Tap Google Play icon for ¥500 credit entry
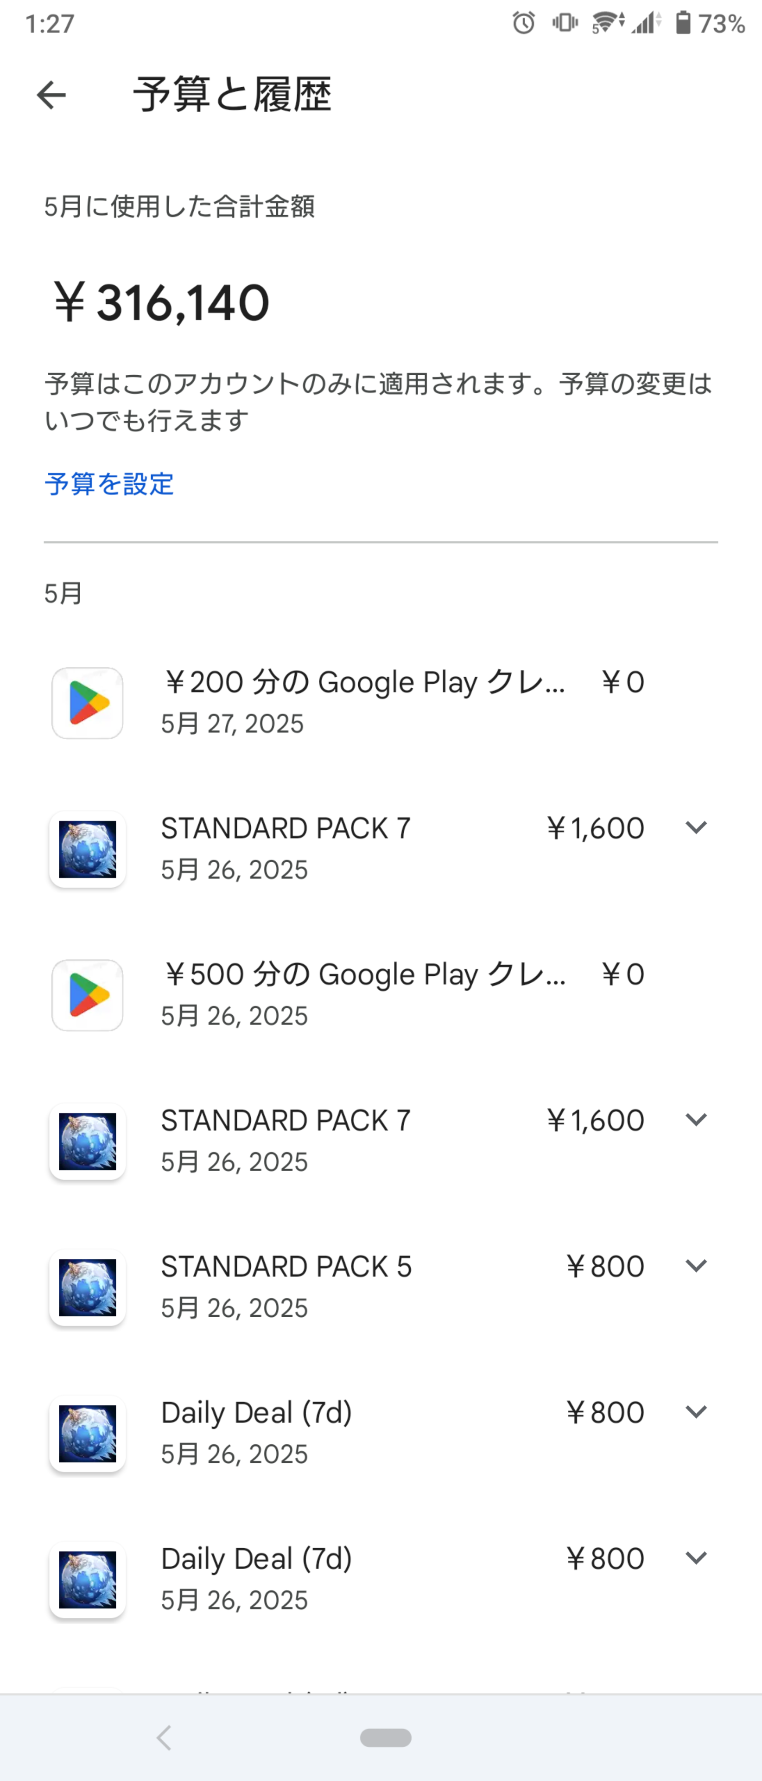This screenshot has width=762, height=1781. tap(88, 996)
